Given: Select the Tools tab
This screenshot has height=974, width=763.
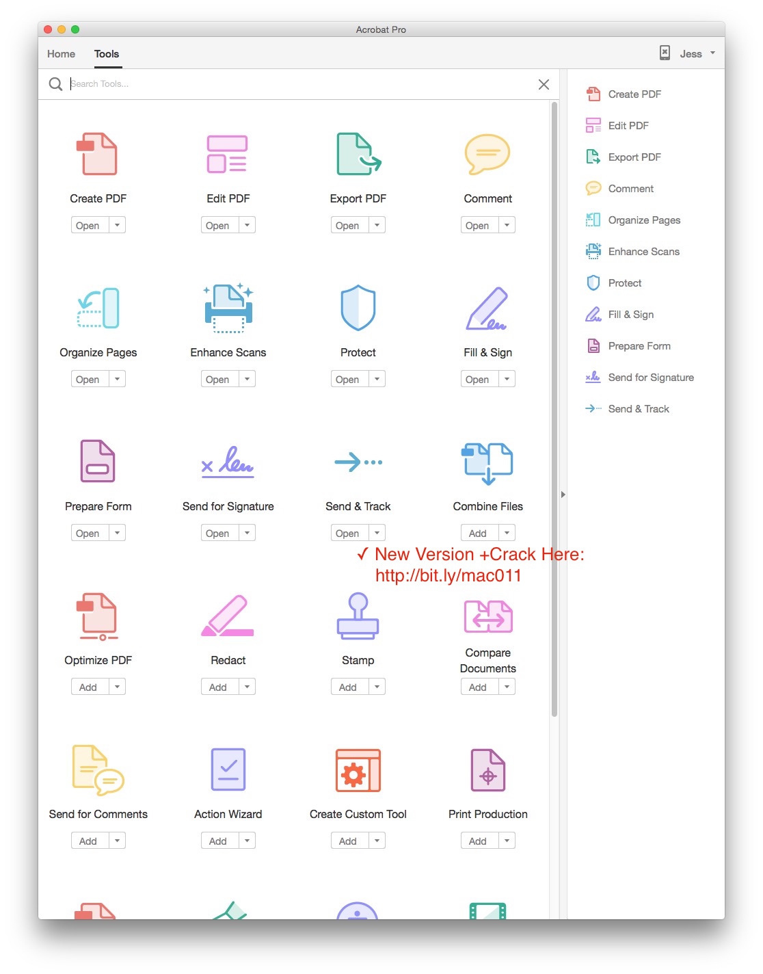Looking at the screenshot, I should pyautogui.click(x=107, y=54).
